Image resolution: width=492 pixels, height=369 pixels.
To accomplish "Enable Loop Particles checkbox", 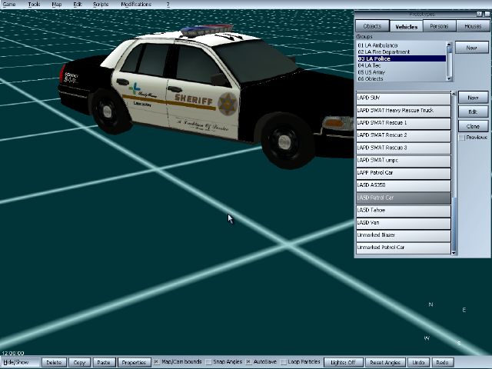I will 283,362.
